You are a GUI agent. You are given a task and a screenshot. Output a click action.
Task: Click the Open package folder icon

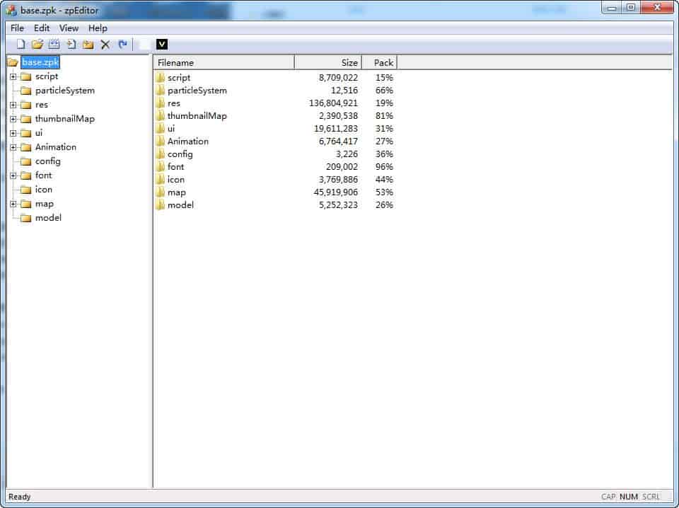pos(37,45)
